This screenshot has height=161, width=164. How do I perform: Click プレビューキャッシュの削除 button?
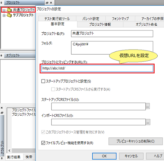coord(136,141)
